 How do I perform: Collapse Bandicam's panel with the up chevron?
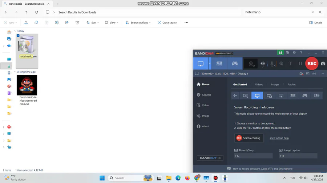[x=323, y=74]
